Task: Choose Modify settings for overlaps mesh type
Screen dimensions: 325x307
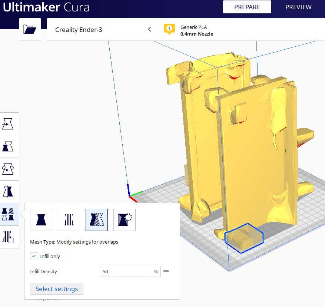Action: click(97, 220)
